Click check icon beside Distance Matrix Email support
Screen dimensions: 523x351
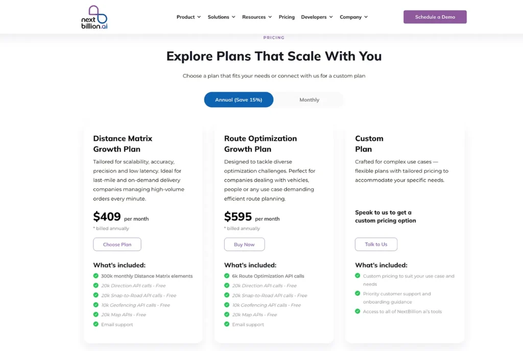point(96,324)
